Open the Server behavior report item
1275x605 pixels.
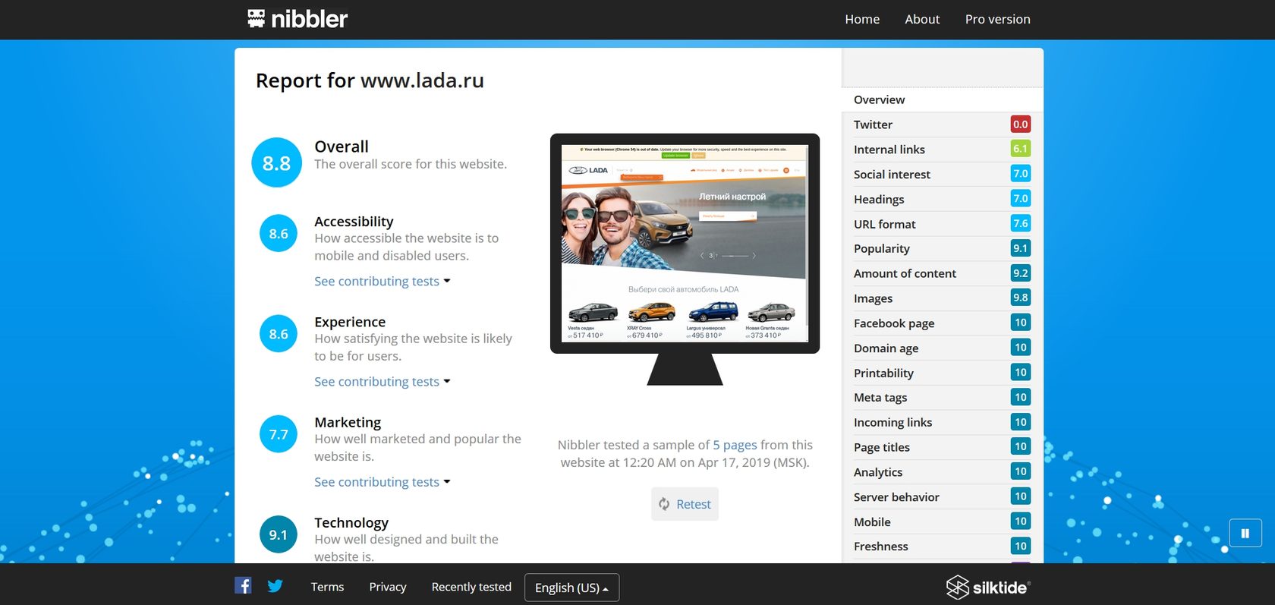(943, 496)
